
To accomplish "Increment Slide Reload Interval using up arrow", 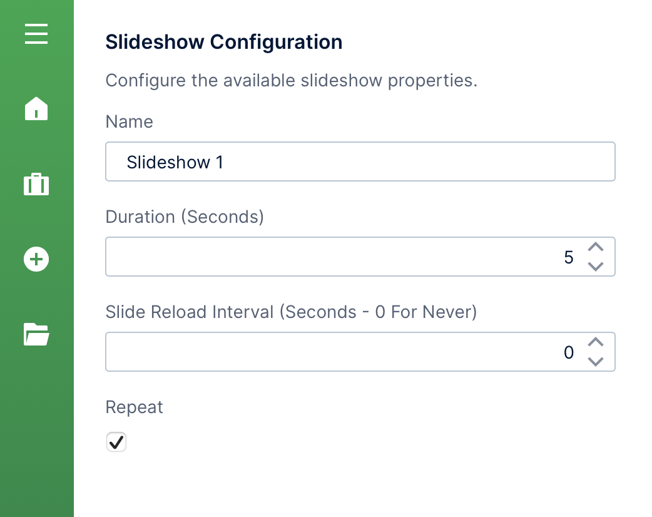I will coord(596,342).
